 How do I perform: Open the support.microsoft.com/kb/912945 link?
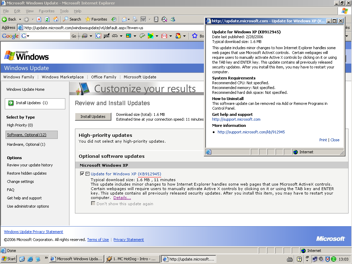click(x=251, y=132)
